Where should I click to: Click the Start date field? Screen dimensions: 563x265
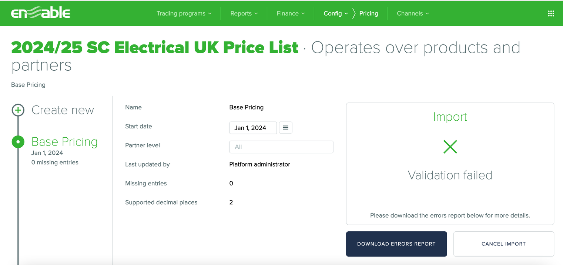coord(253,128)
